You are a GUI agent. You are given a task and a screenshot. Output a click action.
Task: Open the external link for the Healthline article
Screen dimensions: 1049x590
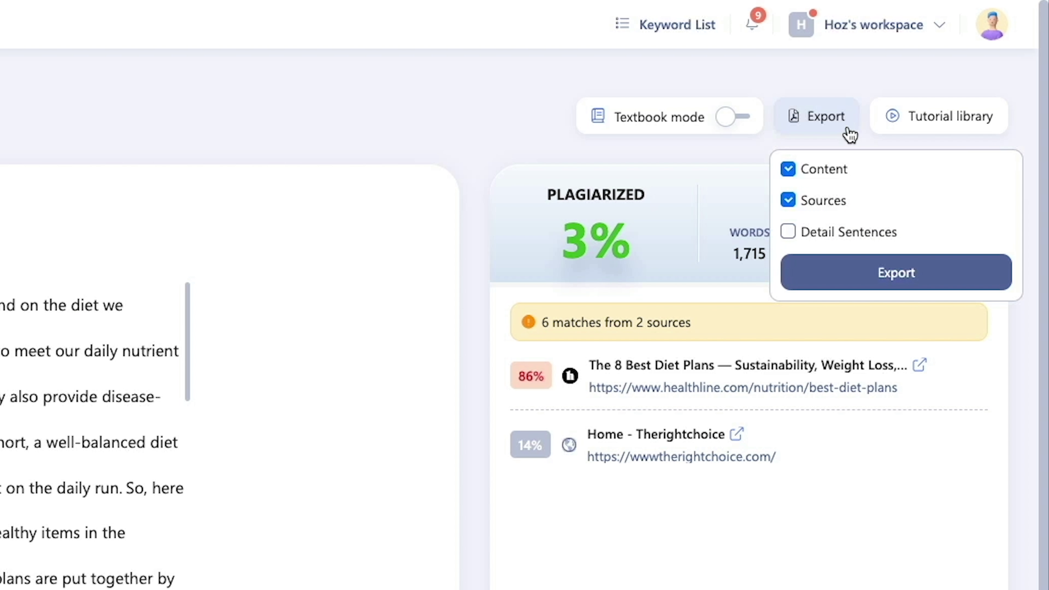click(920, 365)
